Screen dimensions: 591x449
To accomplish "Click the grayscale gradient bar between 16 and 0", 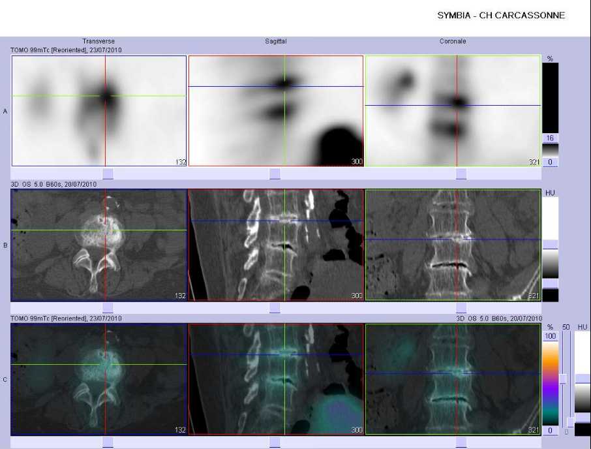I will click(x=550, y=150).
